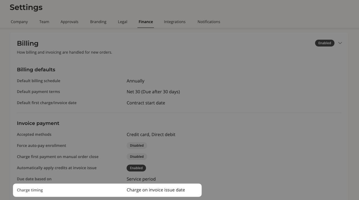The image size is (359, 200).
Task: Click the Finance tab
Action: 146,22
